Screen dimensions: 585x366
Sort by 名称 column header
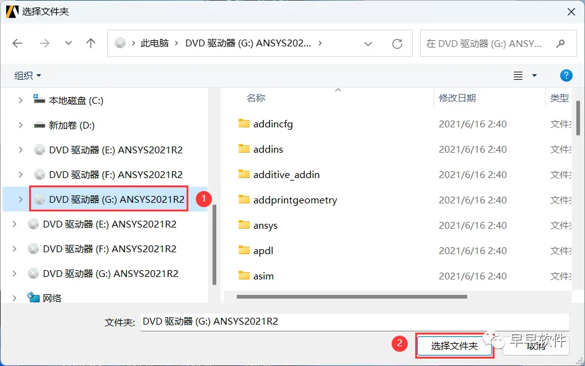[x=256, y=98]
